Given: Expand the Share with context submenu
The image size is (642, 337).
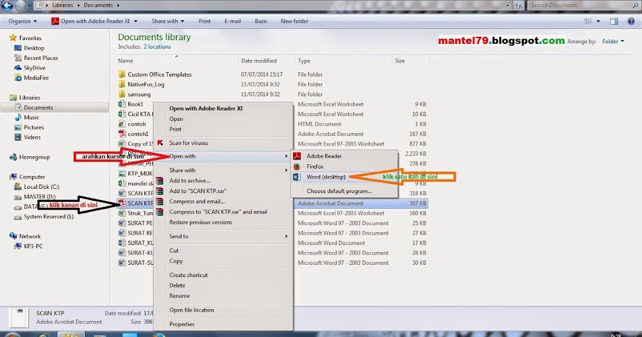Looking at the screenshot, I should click(287, 170).
